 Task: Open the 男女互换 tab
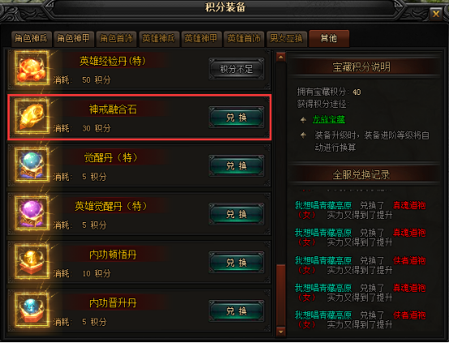[286, 39]
